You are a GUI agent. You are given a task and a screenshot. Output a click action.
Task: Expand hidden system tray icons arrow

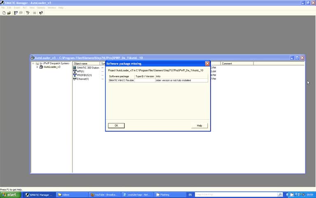tap(287, 195)
